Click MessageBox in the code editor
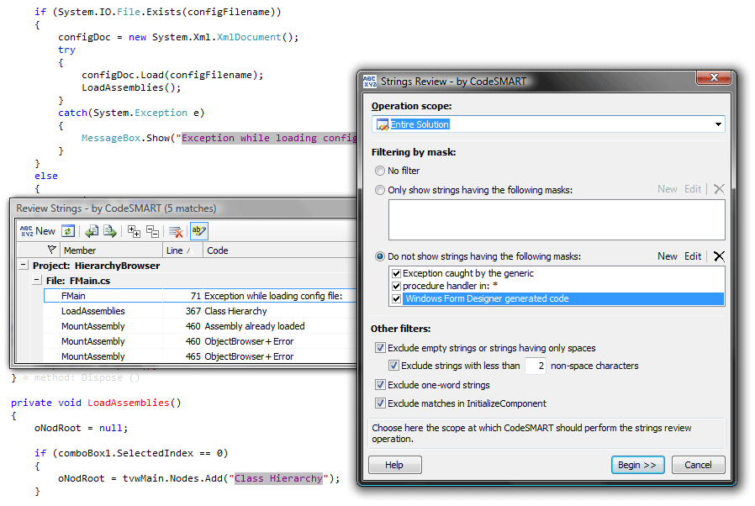 111,138
